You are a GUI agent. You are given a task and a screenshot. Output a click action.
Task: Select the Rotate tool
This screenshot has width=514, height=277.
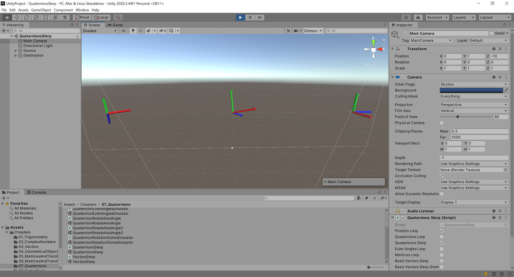point(27,18)
